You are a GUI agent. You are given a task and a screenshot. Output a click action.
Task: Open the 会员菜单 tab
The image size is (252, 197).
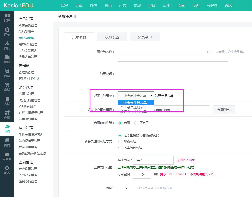point(145,37)
